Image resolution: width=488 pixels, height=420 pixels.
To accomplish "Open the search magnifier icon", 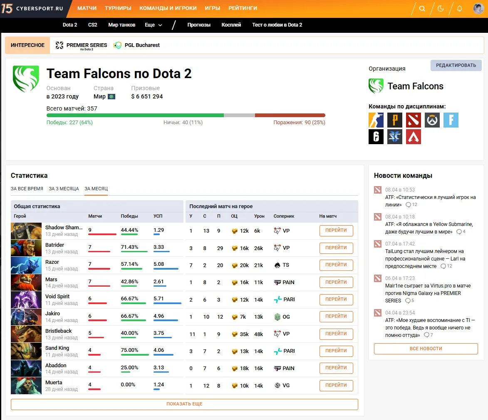I will point(422,9).
